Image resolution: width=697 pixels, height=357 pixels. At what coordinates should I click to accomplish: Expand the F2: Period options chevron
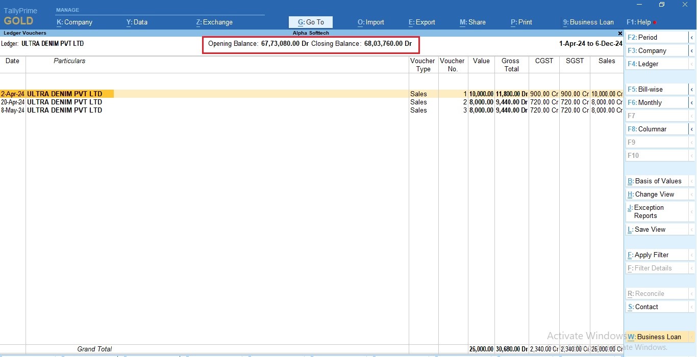tap(692, 37)
